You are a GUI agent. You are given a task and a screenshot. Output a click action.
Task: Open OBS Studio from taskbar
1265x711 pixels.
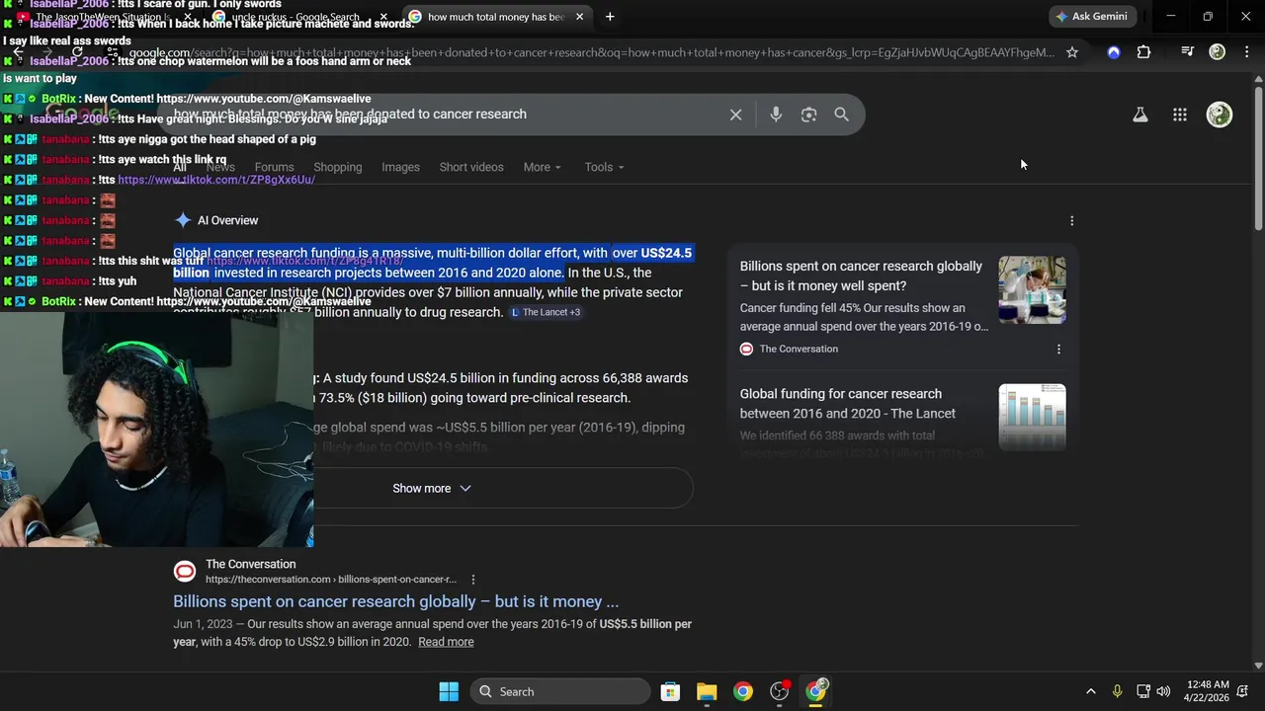coord(780,691)
